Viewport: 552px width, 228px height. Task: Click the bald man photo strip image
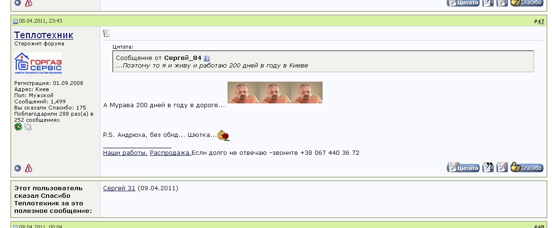point(275,93)
